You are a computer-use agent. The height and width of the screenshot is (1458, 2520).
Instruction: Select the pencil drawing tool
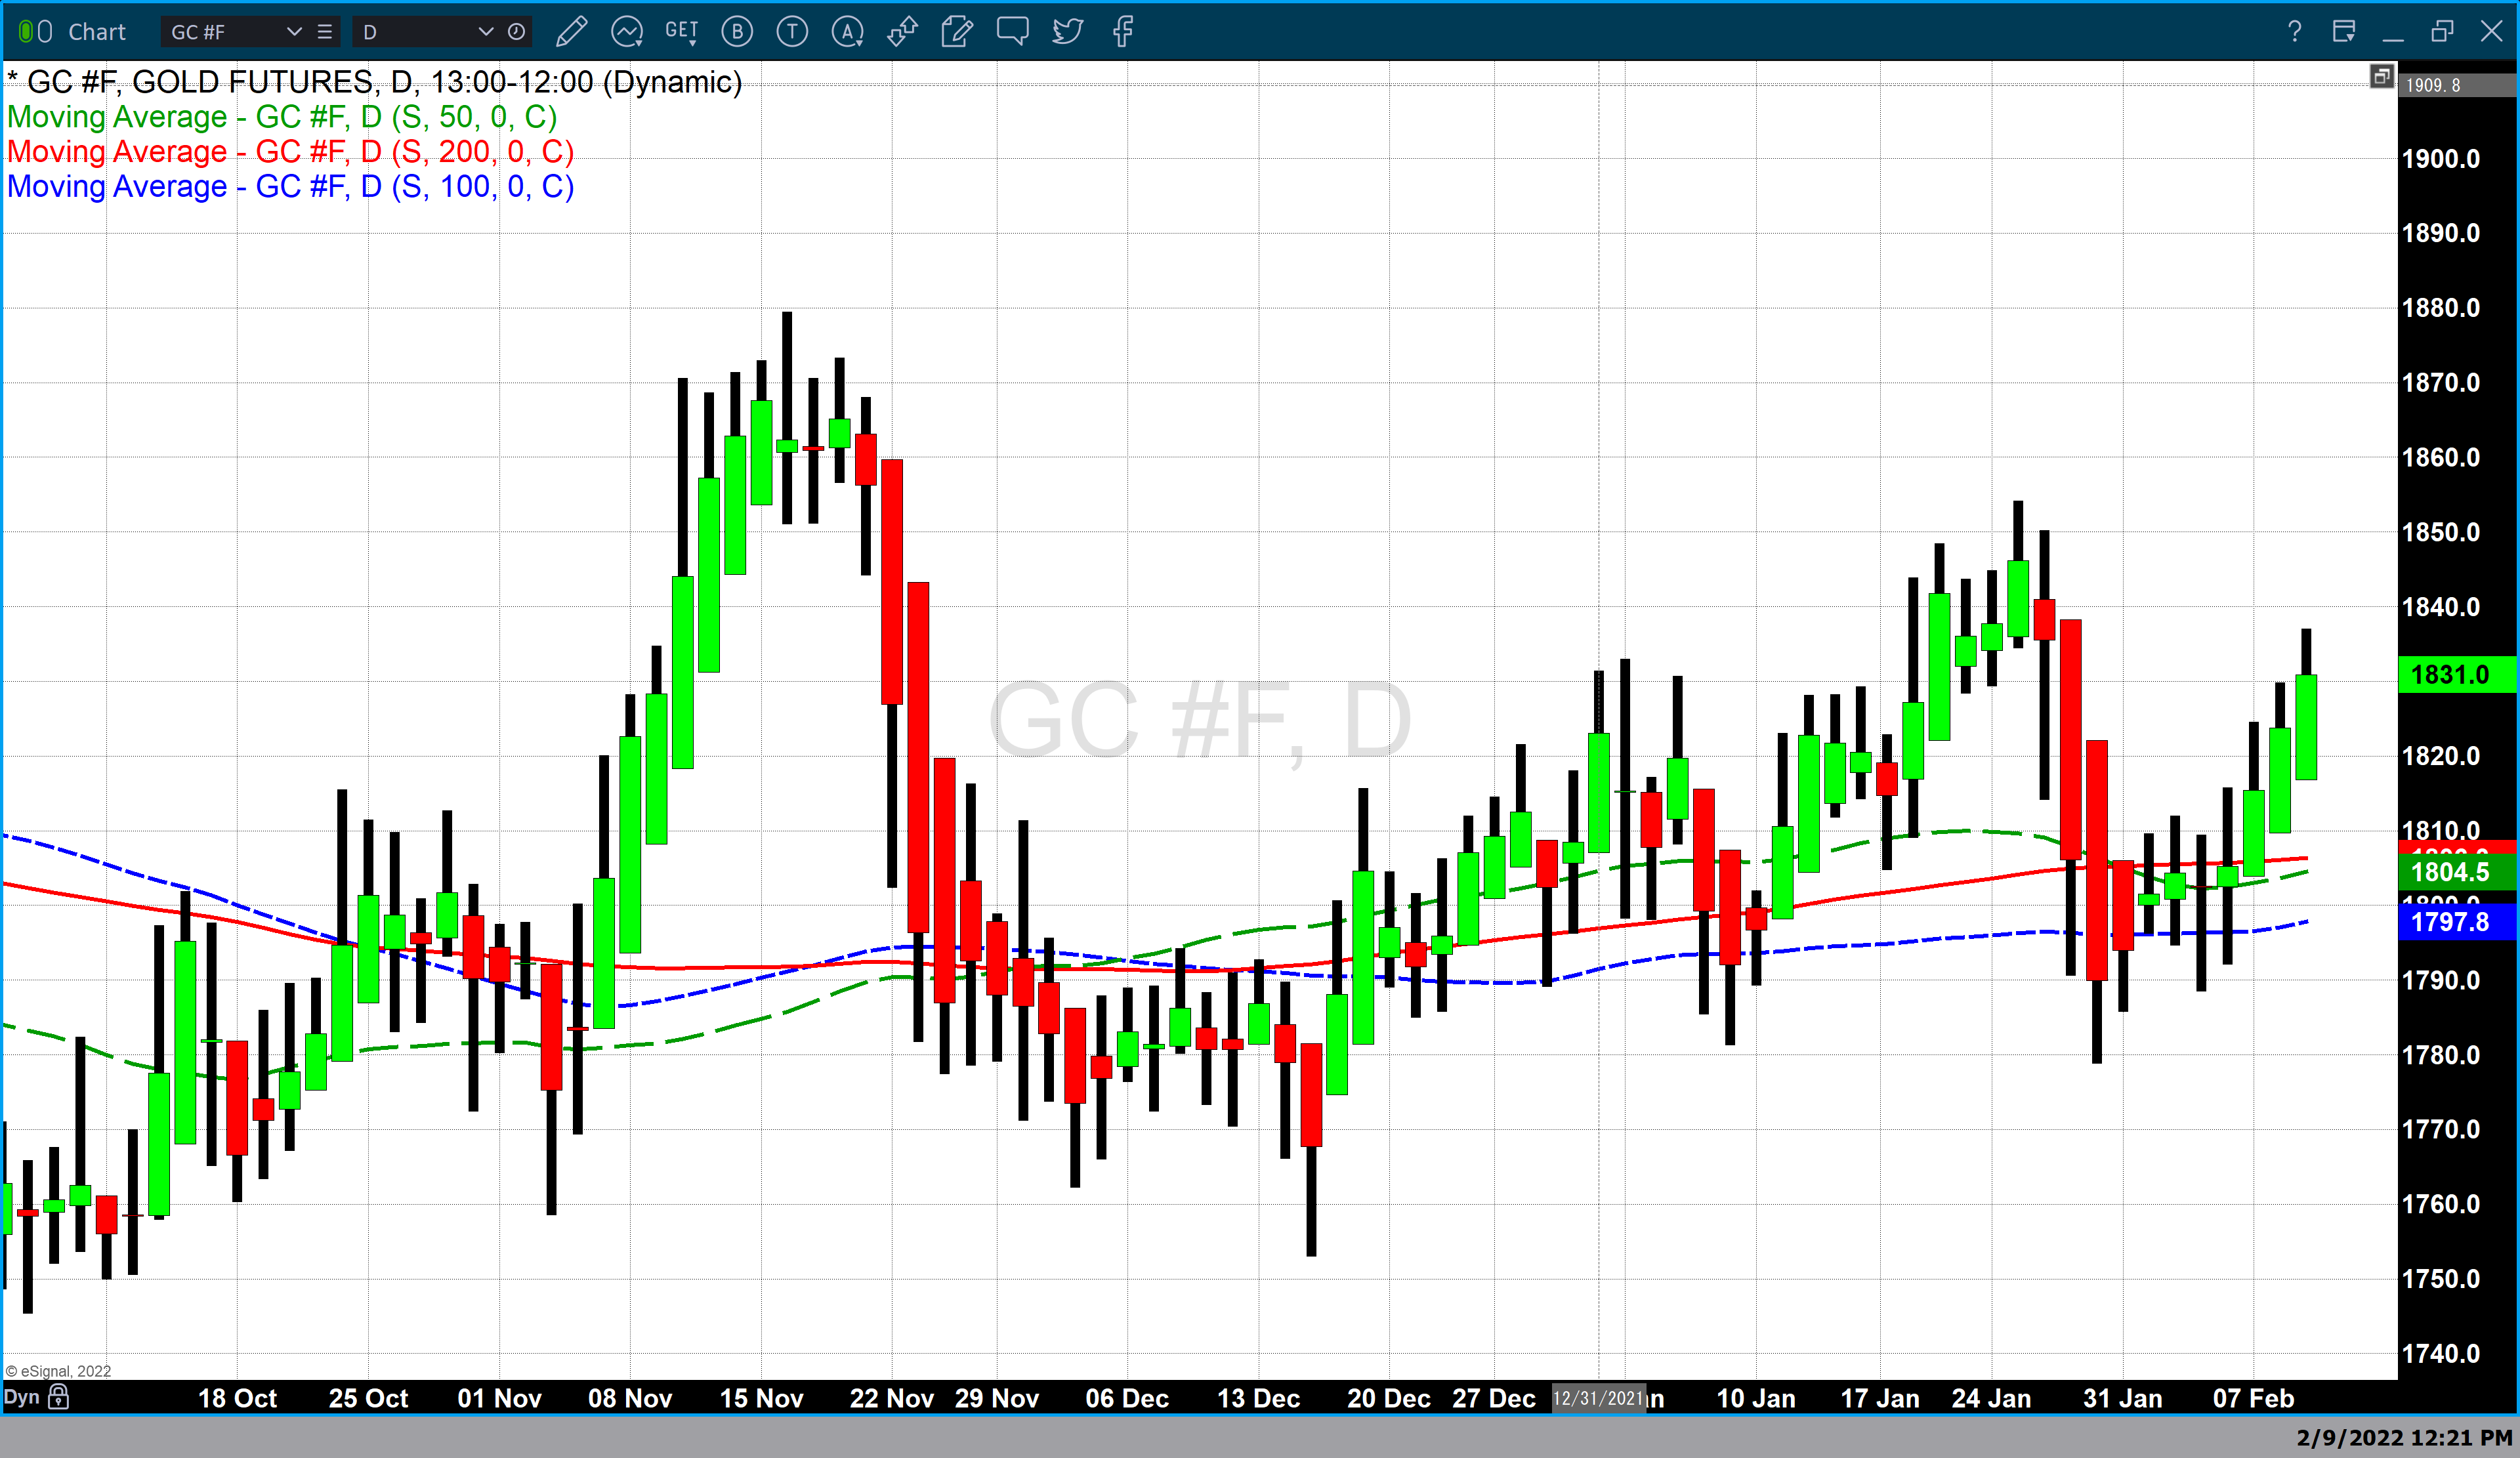point(571,32)
